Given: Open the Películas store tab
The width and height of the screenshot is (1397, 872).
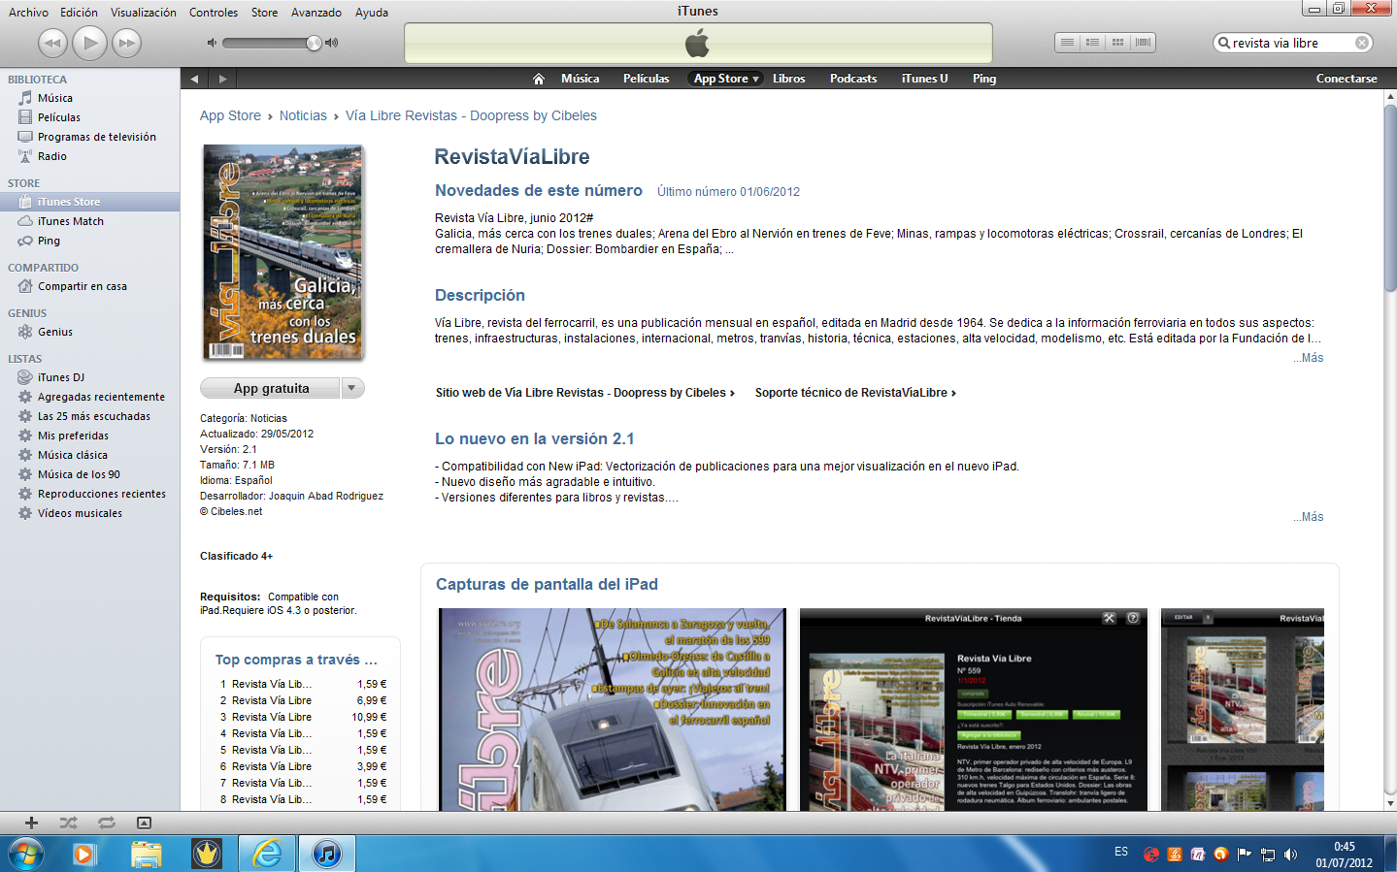Looking at the screenshot, I should [646, 79].
